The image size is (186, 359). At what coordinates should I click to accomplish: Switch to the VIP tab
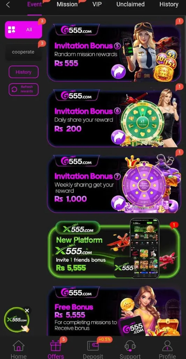97,4
